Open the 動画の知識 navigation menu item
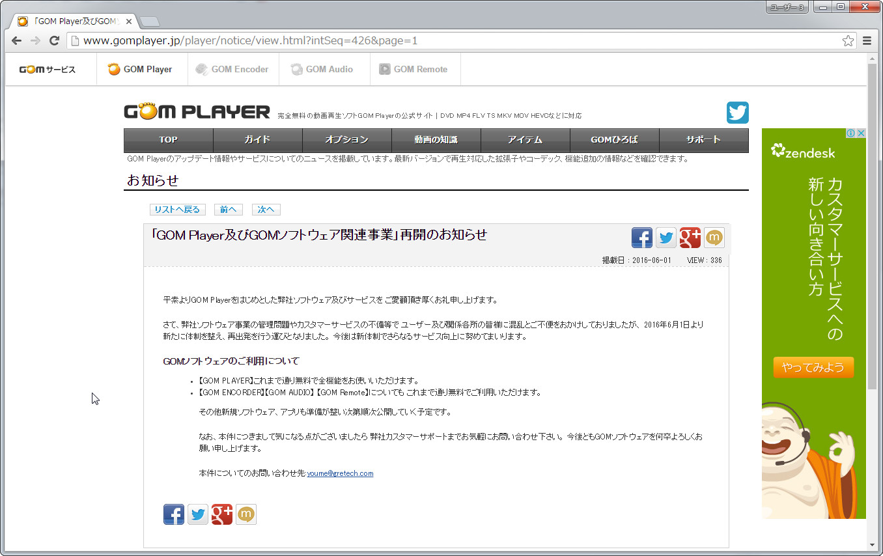The image size is (883, 556). point(436,139)
